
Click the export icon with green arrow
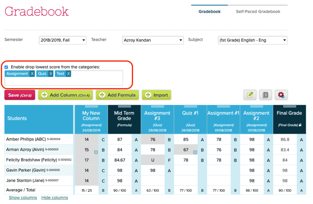point(250,95)
